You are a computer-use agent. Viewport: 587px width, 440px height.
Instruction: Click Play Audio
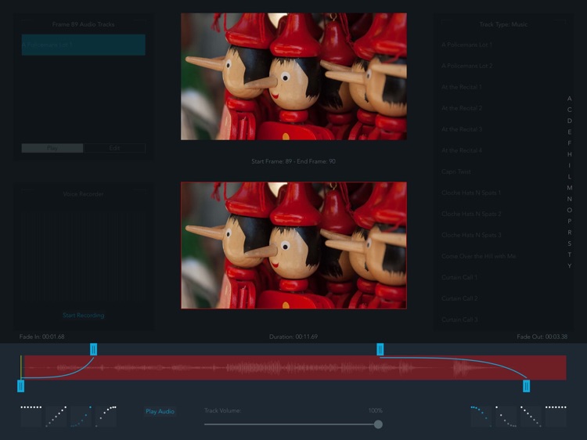point(160,411)
